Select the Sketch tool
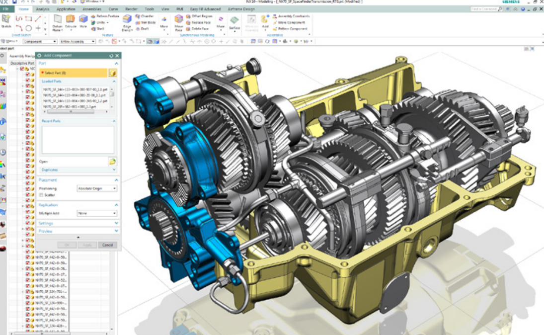 (6, 21)
